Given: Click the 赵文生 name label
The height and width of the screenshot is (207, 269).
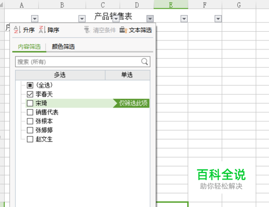Looking at the screenshot, I should (44, 139).
